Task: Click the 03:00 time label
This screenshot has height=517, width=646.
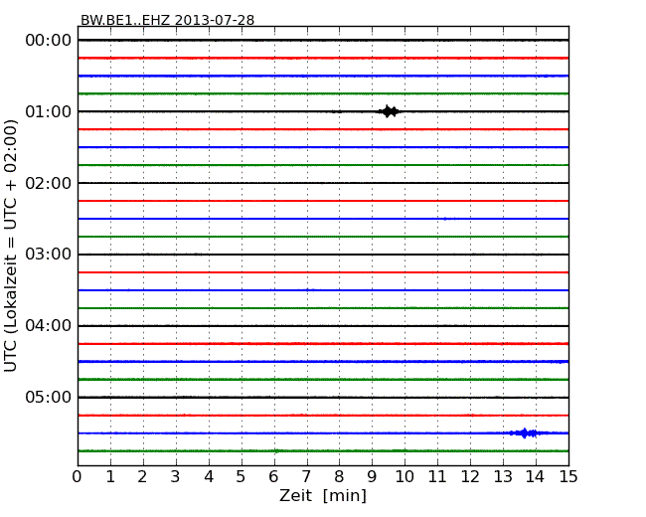Action: pos(49,255)
